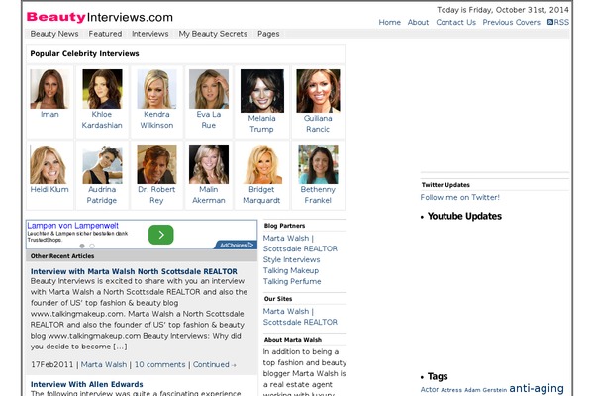The width and height of the screenshot is (594, 396).
Task: Click the green arrow button in the Lampenwelt ad
Action: 161,235
